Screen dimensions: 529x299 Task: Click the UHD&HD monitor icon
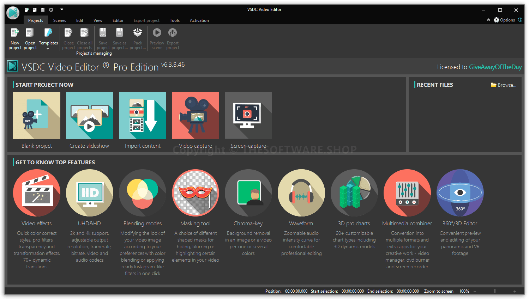[x=90, y=193]
